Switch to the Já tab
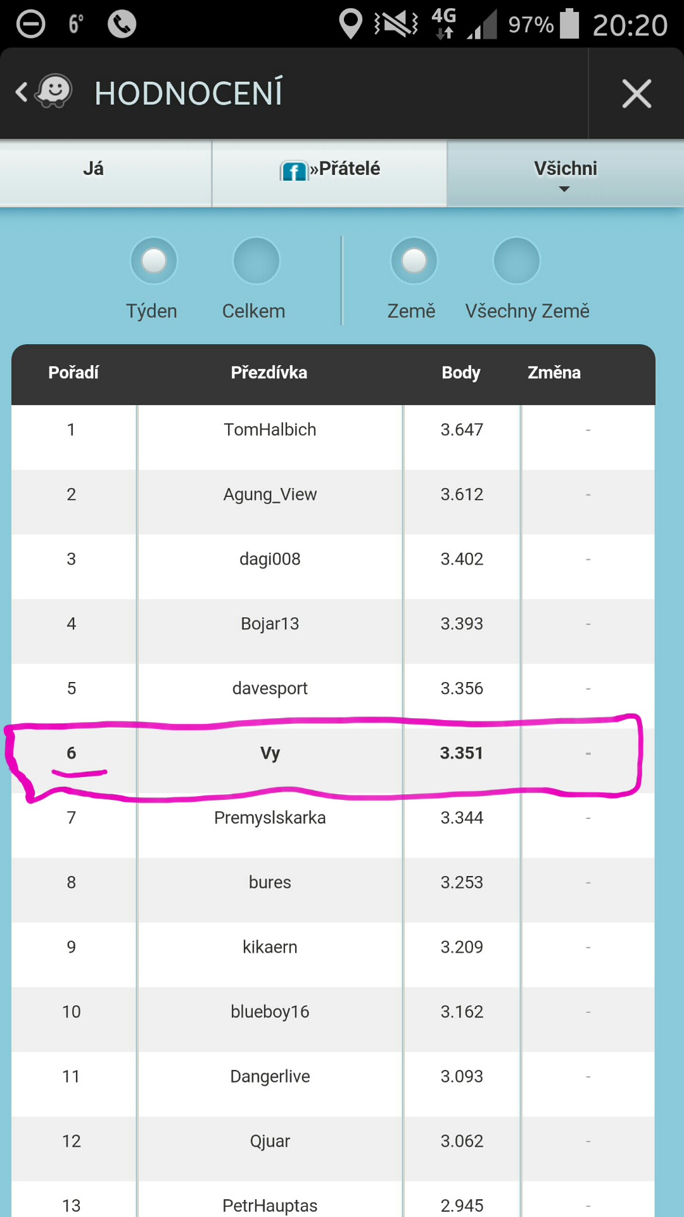The image size is (684, 1217). click(93, 169)
